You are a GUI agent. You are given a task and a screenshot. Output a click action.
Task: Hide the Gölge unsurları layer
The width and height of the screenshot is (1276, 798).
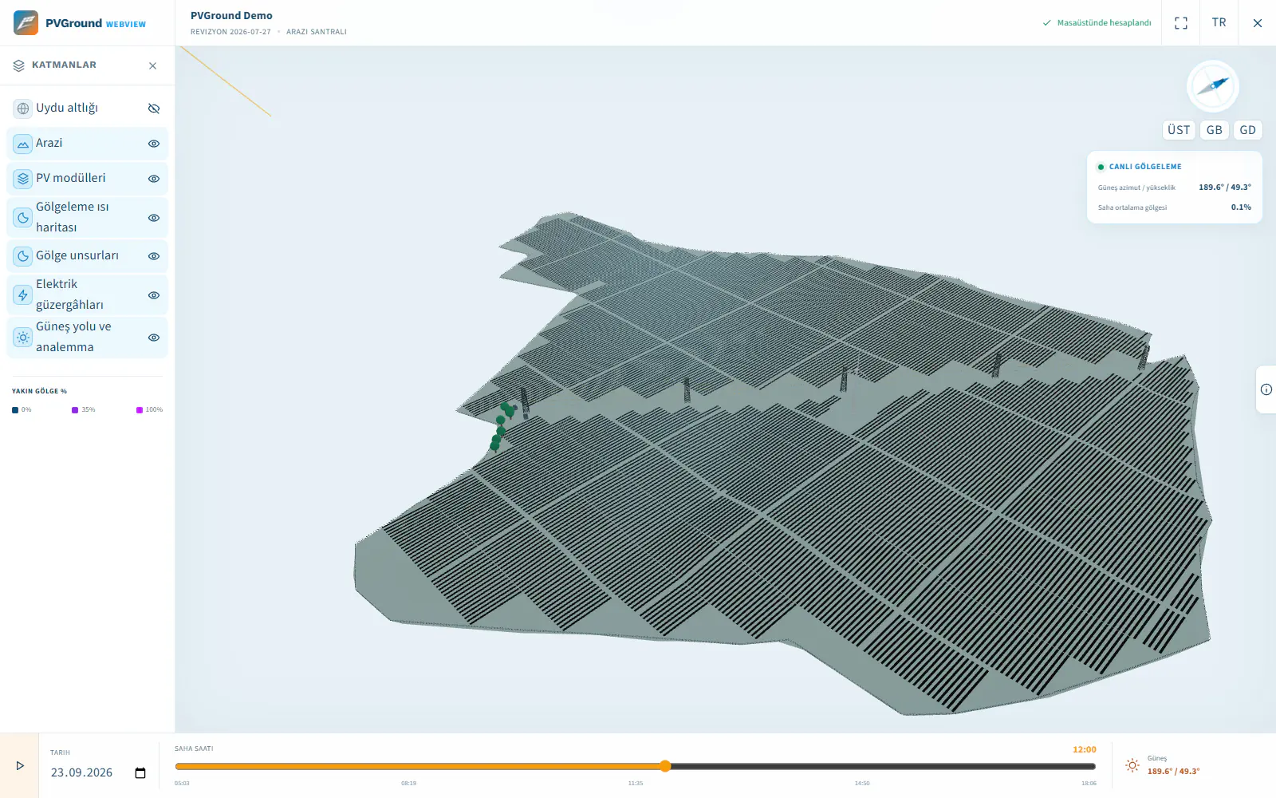point(154,256)
